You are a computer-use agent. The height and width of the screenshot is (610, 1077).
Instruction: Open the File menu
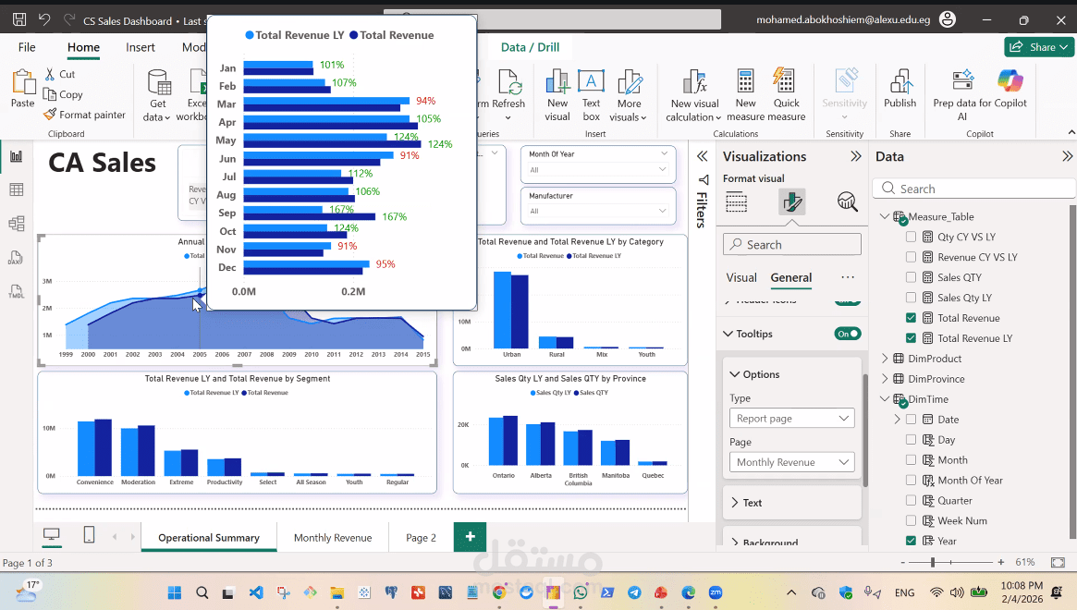[27, 47]
